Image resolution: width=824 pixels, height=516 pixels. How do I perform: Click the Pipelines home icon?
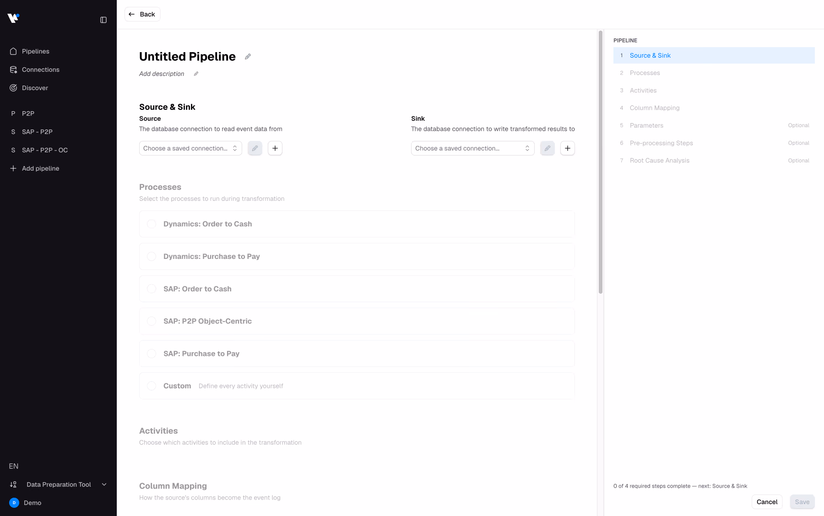tap(13, 51)
